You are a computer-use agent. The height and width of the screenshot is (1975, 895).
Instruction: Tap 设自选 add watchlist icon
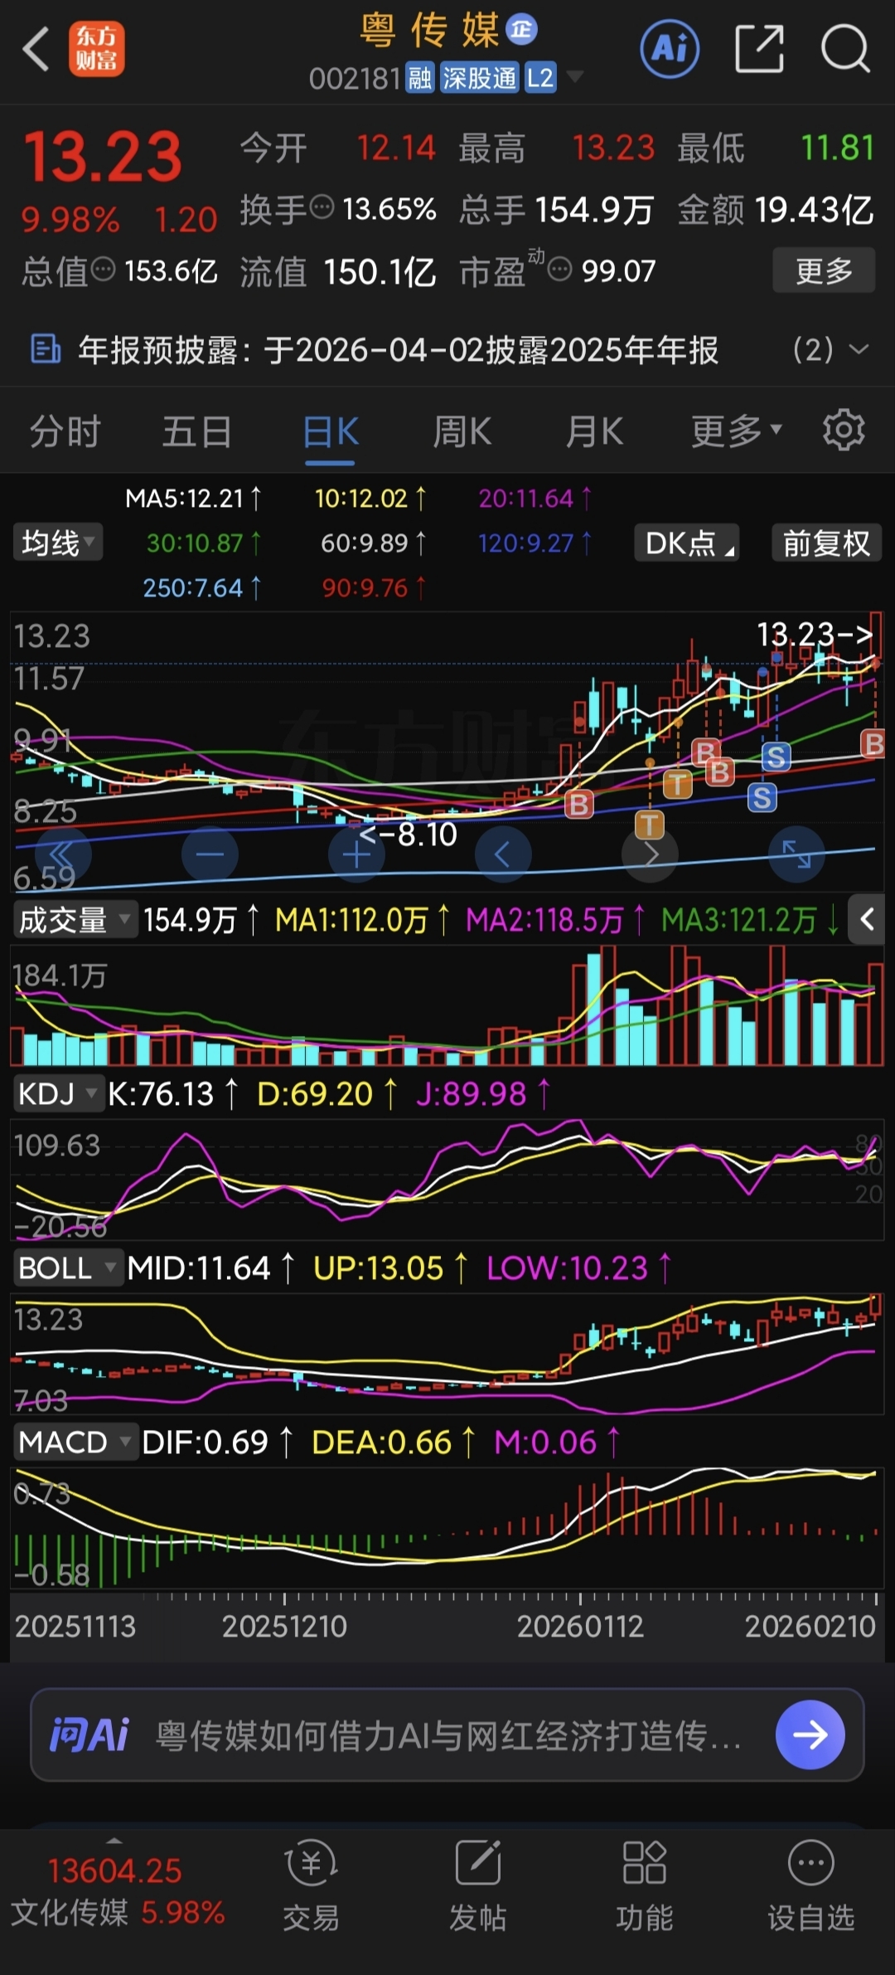coord(811,1885)
